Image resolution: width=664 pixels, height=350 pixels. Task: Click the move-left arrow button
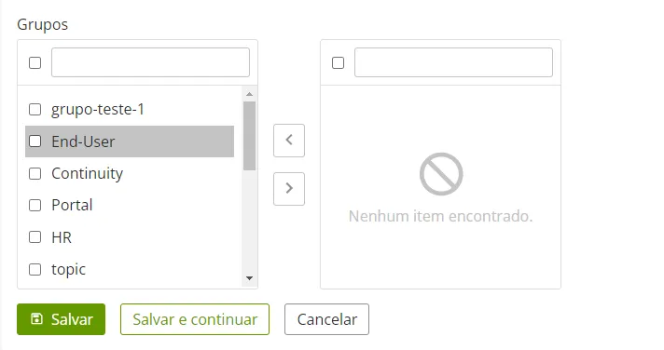289,141
